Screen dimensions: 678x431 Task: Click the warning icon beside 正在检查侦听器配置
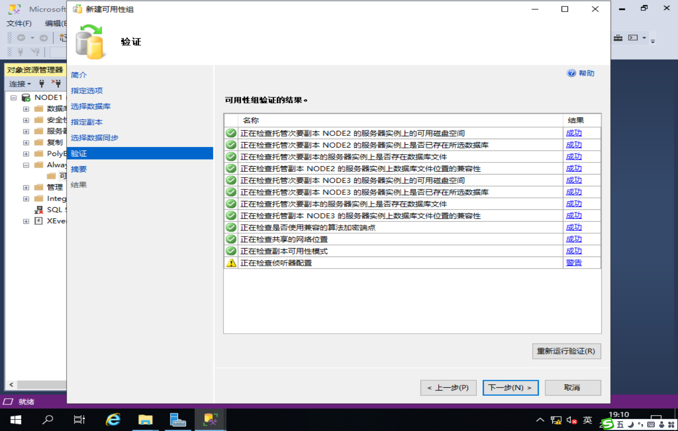click(231, 263)
